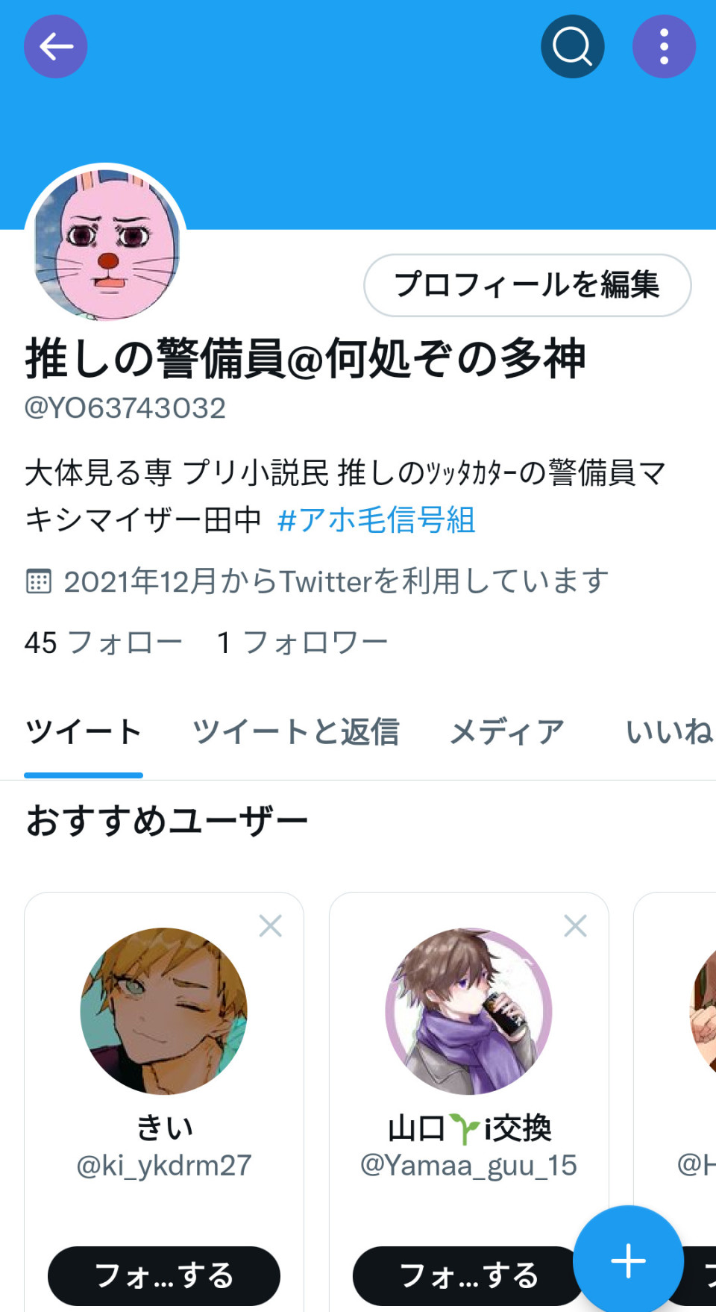Switch to the メディア tab
The image size is (716, 1312).
pyautogui.click(x=507, y=731)
